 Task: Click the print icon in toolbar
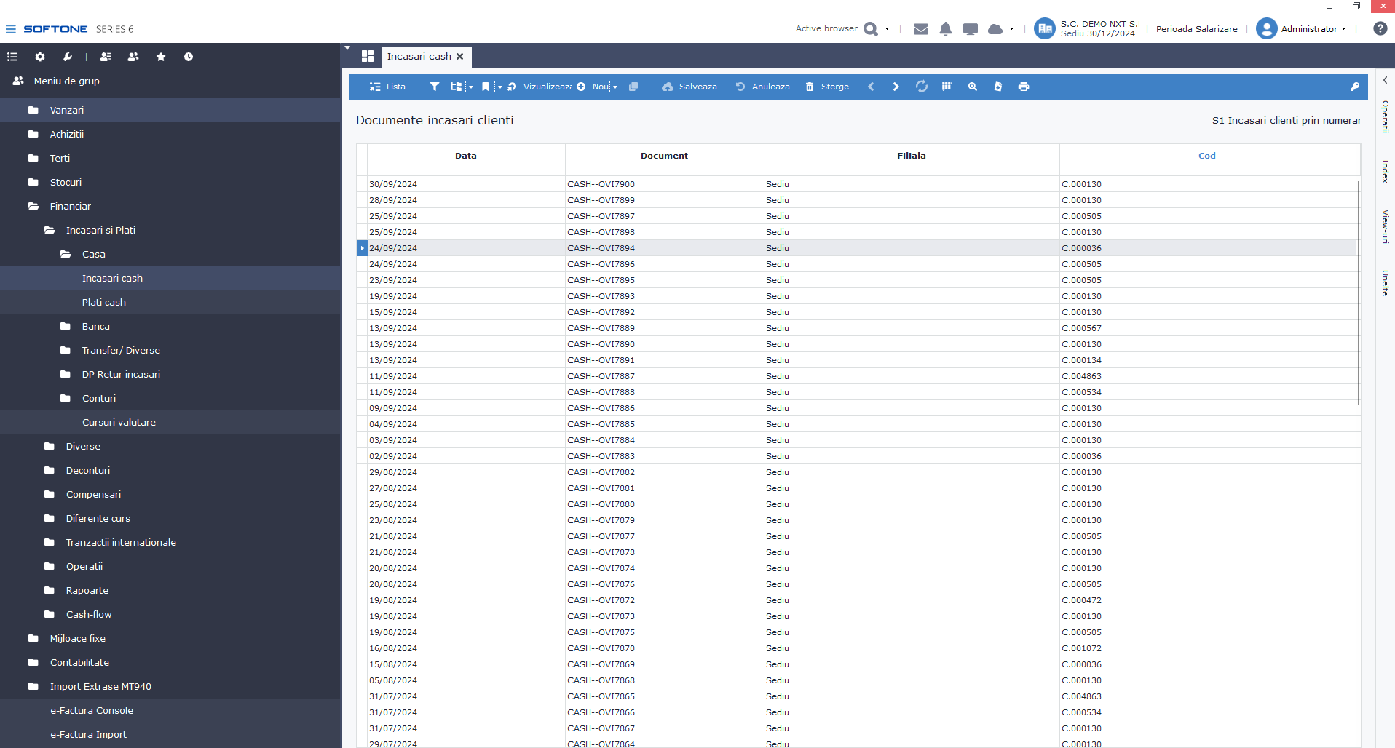tap(1024, 87)
